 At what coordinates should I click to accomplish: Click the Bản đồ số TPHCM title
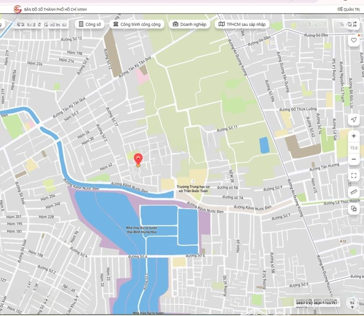61,9
